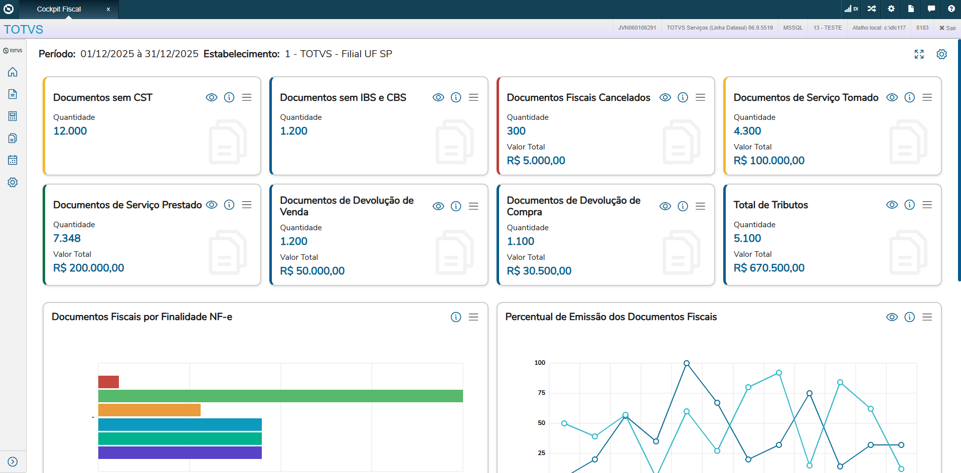Open menu on Documentos de Devolução de Venda
The height and width of the screenshot is (473, 961).
tap(473, 206)
